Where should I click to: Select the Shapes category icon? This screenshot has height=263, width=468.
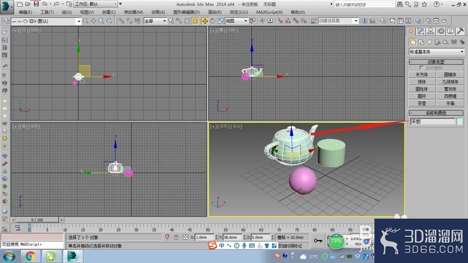421,42
